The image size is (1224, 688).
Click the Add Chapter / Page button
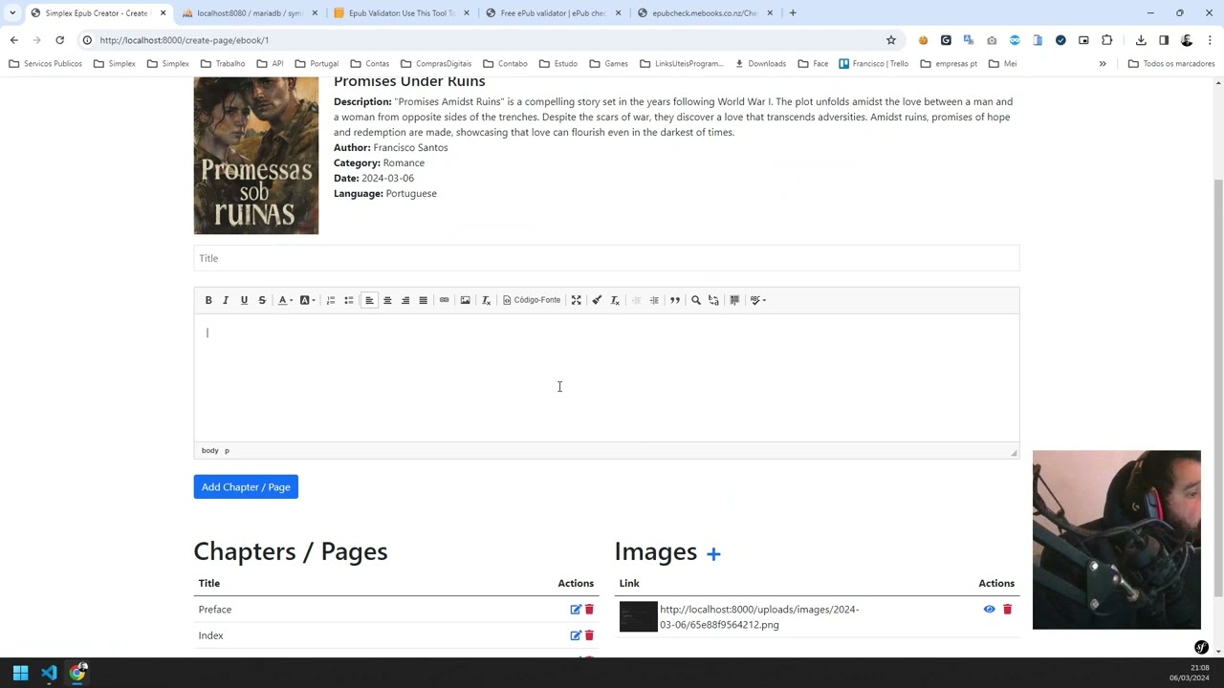pyautogui.click(x=246, y=487)
